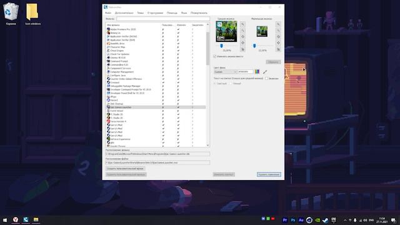Zoom in the small icon preview
The image size is (400, 225).
tap(278, 24)
